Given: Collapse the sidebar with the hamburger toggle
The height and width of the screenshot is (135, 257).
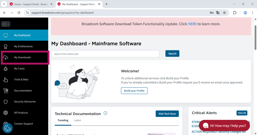Looking at the screenshot, I should pyautogui.click(x=6, y=24).
